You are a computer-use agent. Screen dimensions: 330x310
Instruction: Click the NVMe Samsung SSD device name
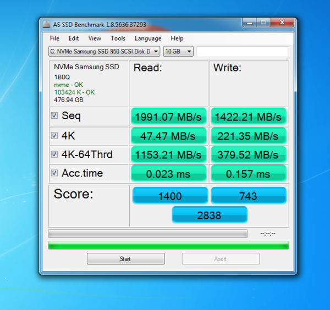click(86, 67)
